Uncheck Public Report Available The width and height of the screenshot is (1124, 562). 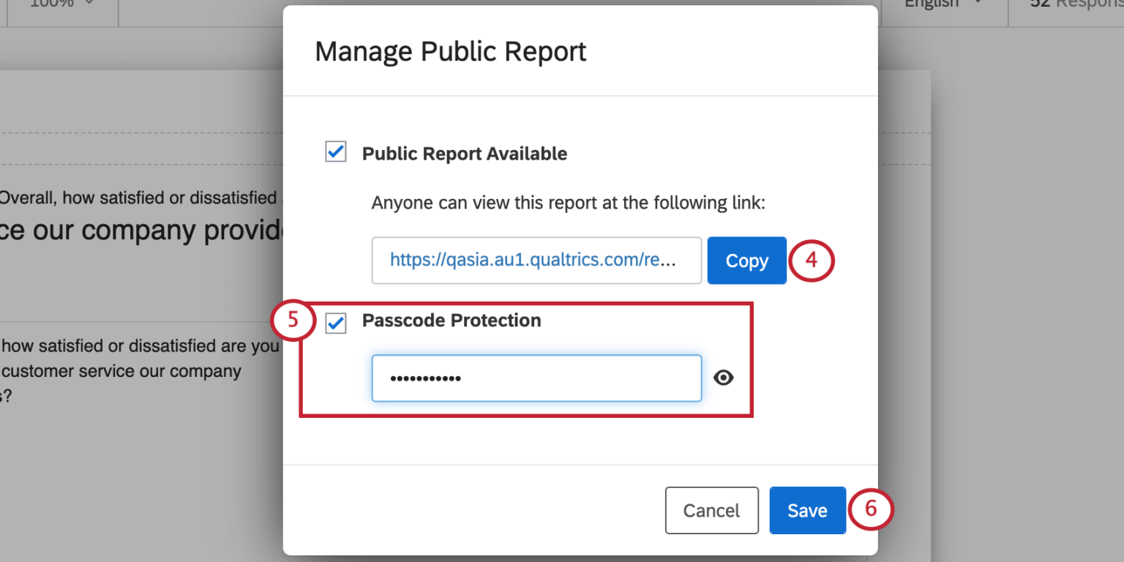click(x=335, y=151)
